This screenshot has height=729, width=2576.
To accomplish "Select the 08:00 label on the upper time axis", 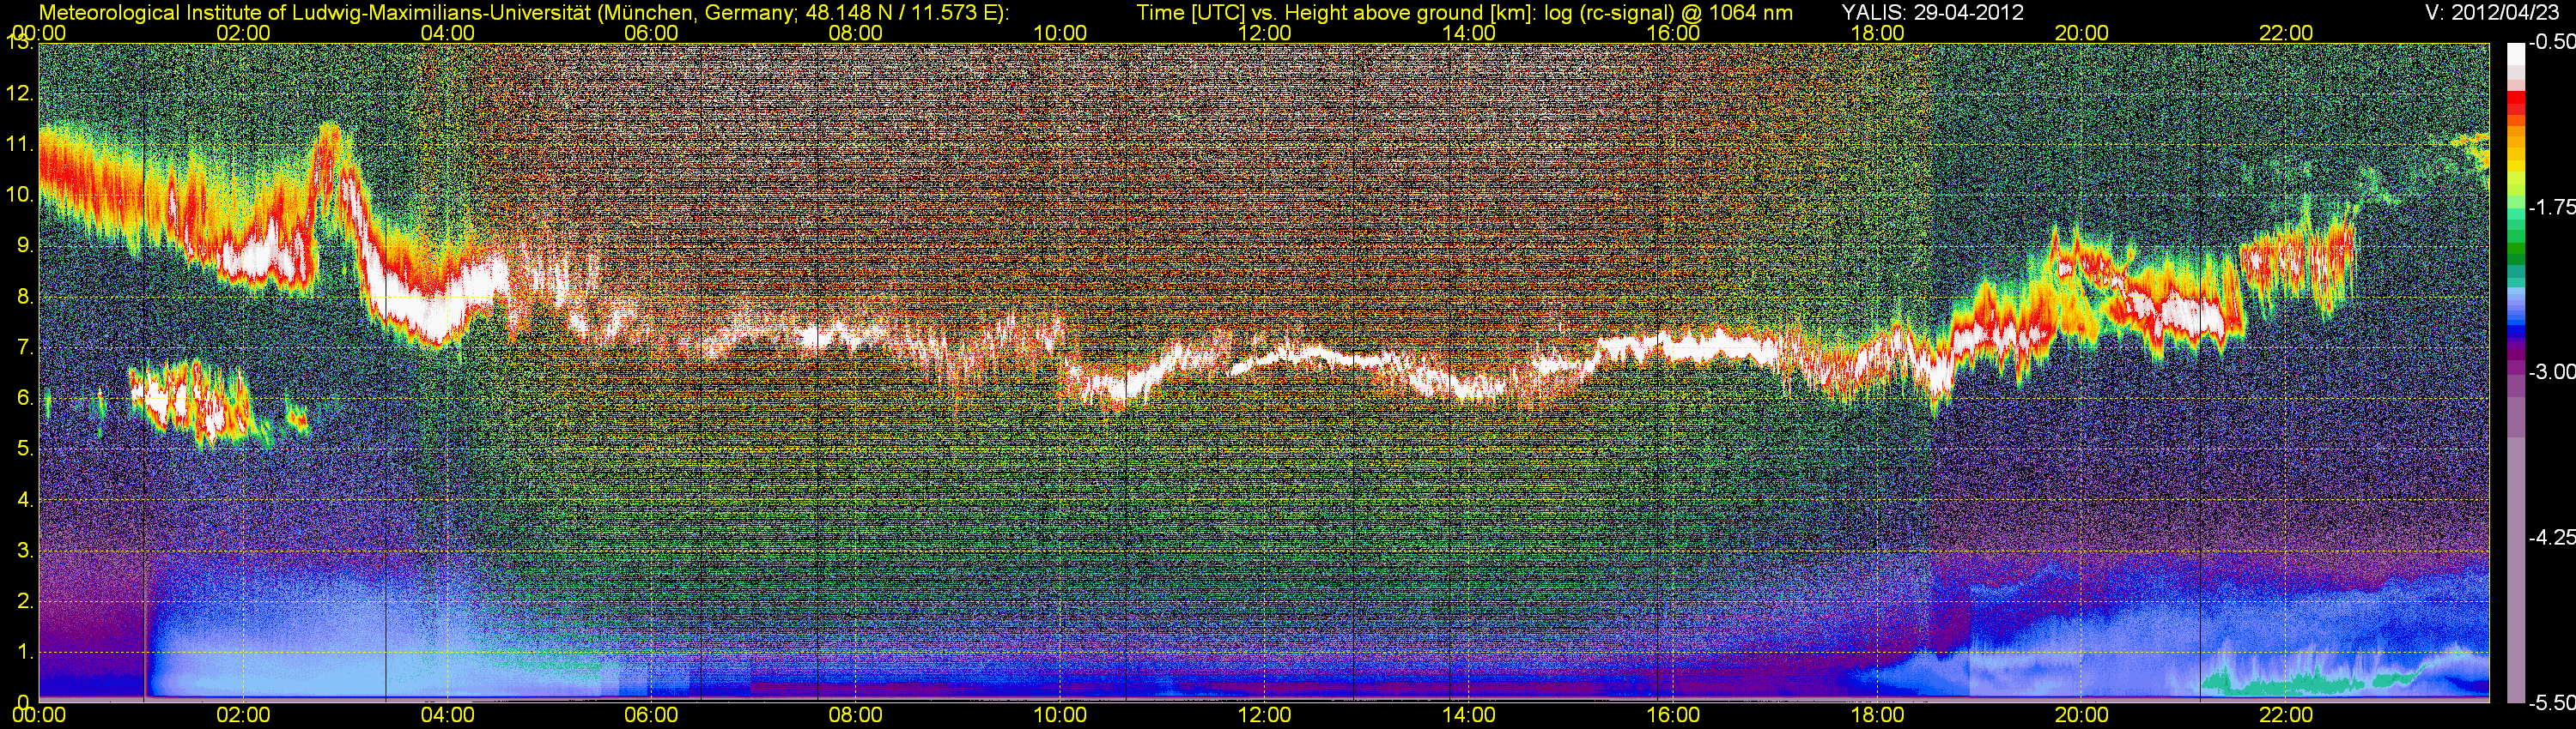I will [856, 33].
